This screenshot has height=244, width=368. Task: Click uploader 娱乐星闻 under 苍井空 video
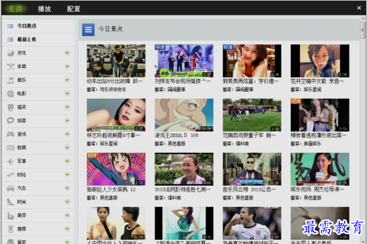pyautogui.click(x=312, y=90)
